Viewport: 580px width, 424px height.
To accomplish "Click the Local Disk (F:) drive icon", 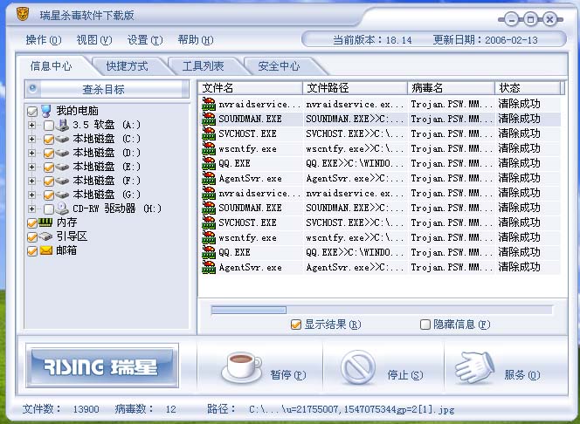I will (62, 181).
